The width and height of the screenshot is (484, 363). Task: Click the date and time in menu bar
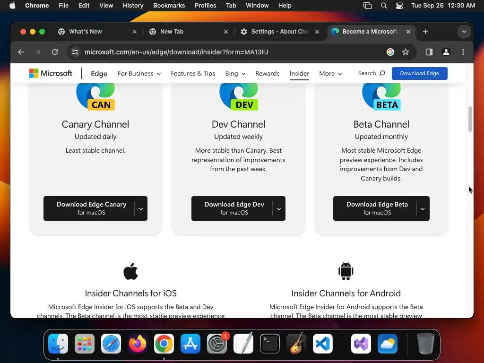443,6
